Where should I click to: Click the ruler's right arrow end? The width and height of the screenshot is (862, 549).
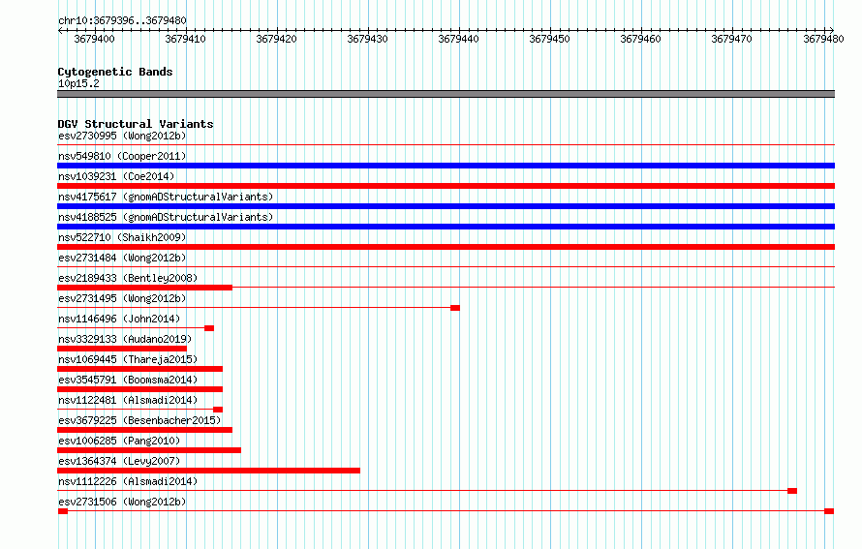tap(832, 31)
